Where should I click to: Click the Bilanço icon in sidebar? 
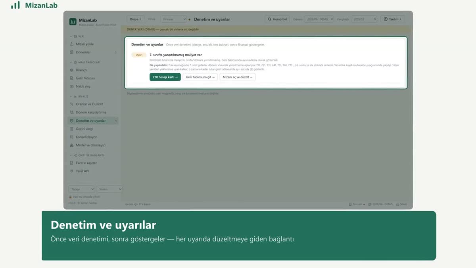point(72,70)
